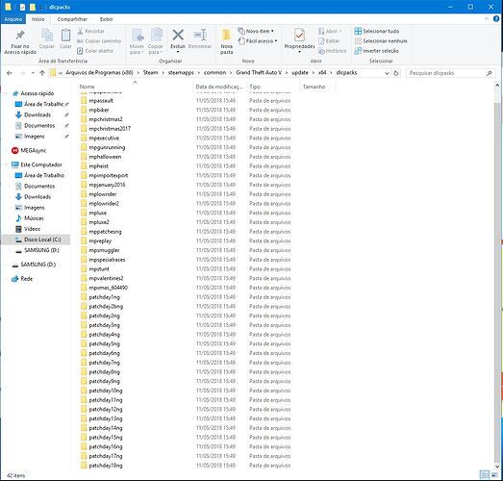Select the mpgunrunning folder
The image size is (503, 481).
click(x=107, y=147)
